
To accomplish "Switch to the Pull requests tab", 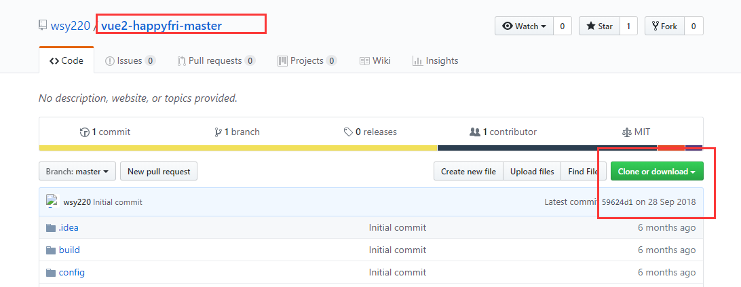I will [x=216, y=60].
